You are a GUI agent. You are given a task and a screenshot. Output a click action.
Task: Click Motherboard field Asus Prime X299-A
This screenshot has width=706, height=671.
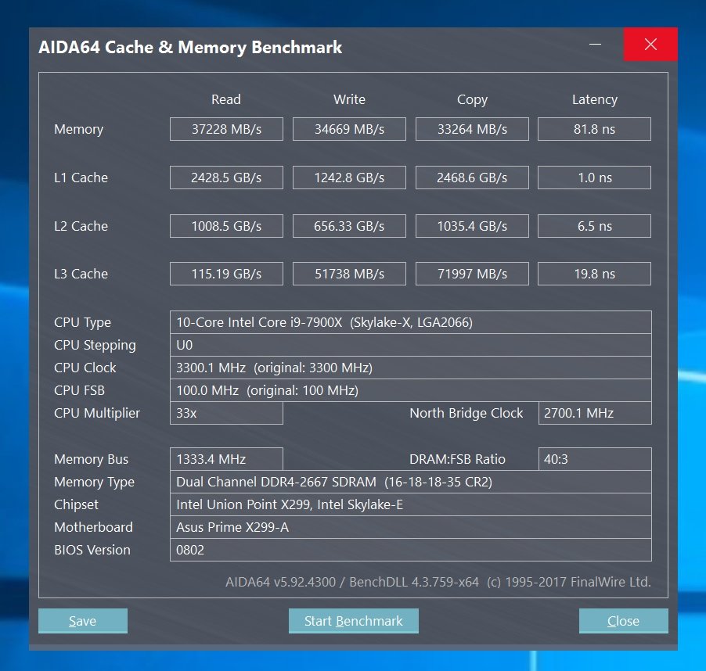pyautogui.click(x=411, y=527)
